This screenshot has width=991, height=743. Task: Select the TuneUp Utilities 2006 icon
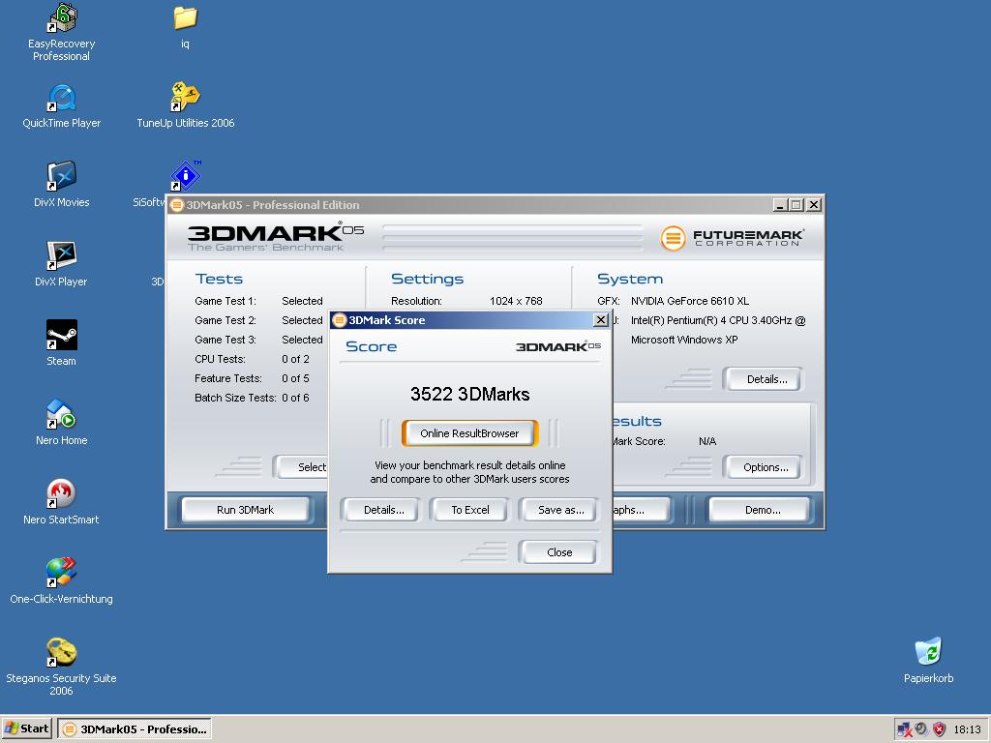click(x=185, y=106)
